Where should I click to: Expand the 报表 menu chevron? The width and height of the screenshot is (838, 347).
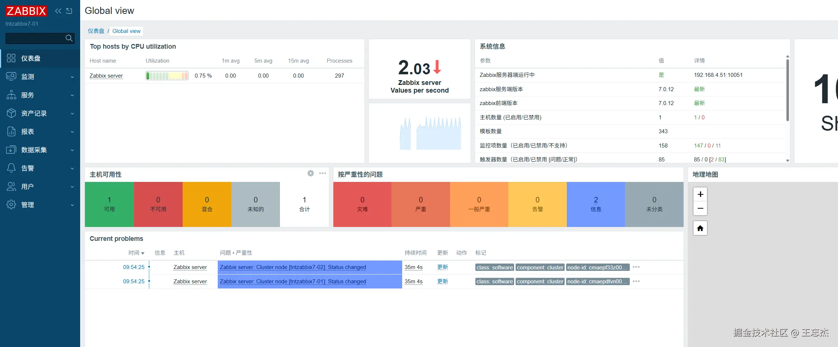[x=72, y=132]
